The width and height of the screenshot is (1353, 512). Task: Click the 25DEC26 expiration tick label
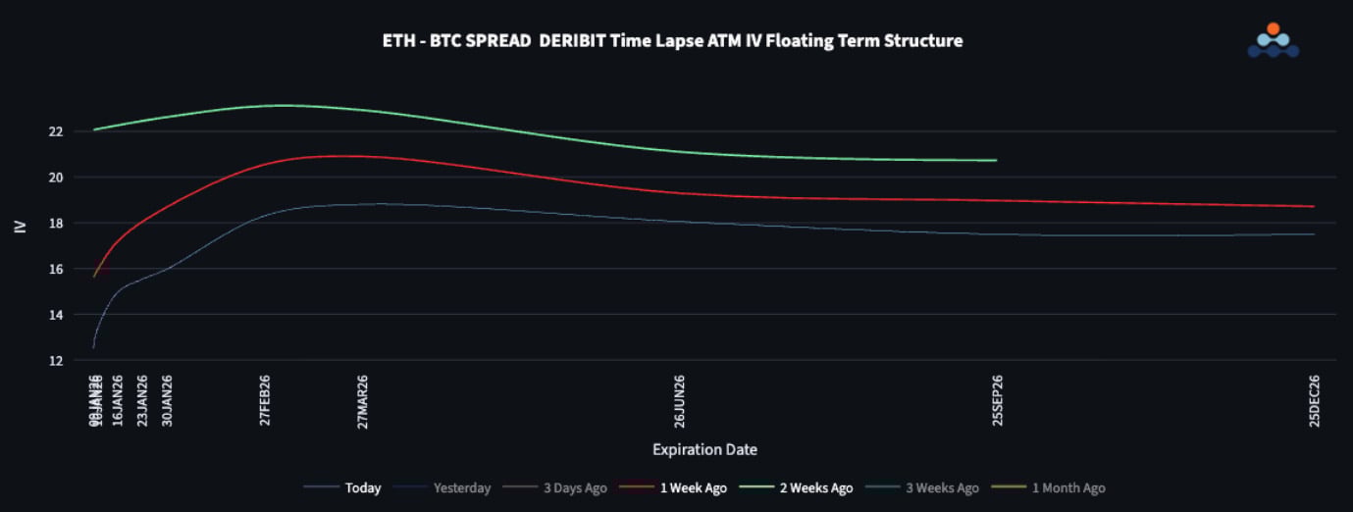click(1314, 401)
